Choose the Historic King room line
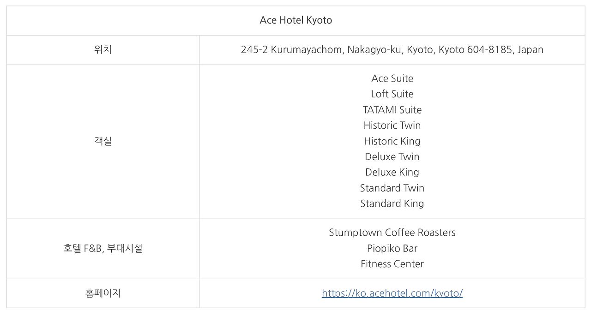Image resolution: width=591 pixels, height=317 pixels. point(392,141)
